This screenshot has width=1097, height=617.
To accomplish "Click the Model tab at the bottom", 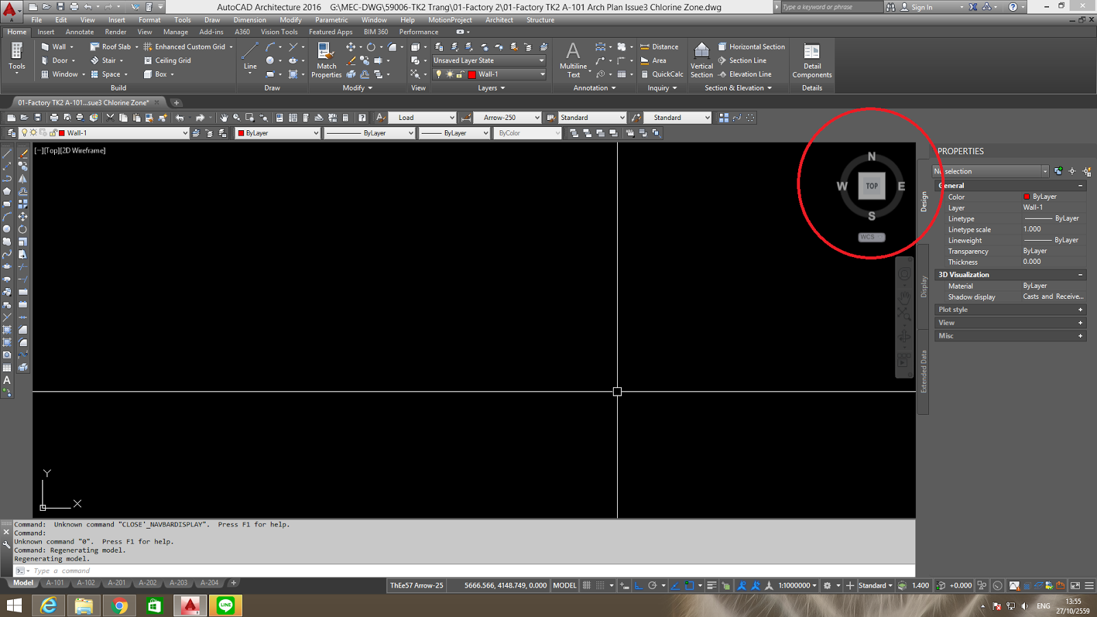I will 23,582.
